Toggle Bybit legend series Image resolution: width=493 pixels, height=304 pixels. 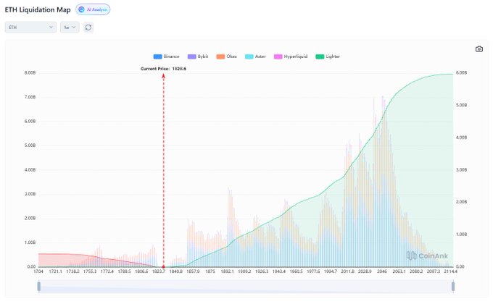[x=198, y=56]
